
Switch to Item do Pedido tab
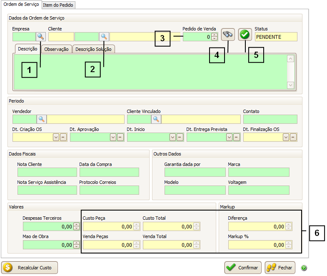click(x=59, y=5)
